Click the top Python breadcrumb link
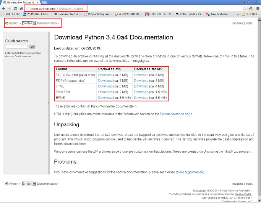261x203 pixels. (x=14, y=23)
